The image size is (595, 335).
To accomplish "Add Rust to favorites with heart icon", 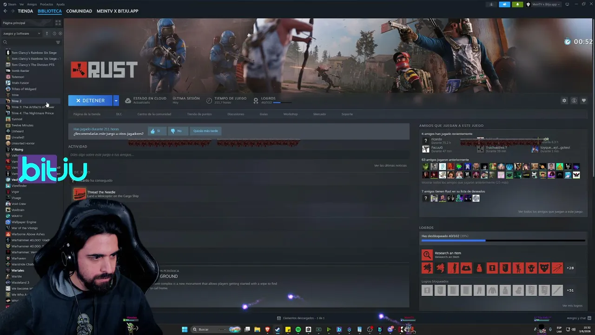I will pyautogui.click(x=584, y=100).
